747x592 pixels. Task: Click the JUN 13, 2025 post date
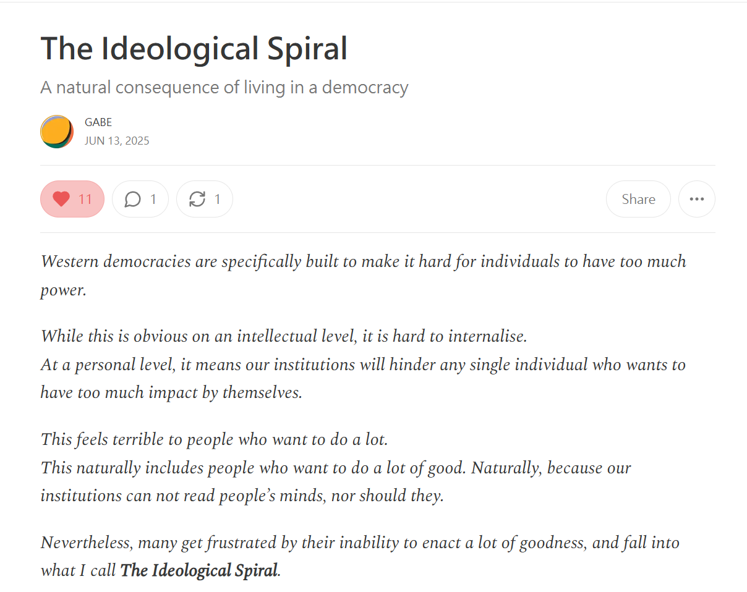pyautogui.click(x=117, y=141)
